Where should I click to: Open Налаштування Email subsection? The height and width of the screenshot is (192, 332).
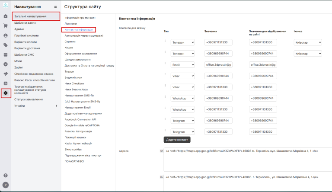(77, 107)
